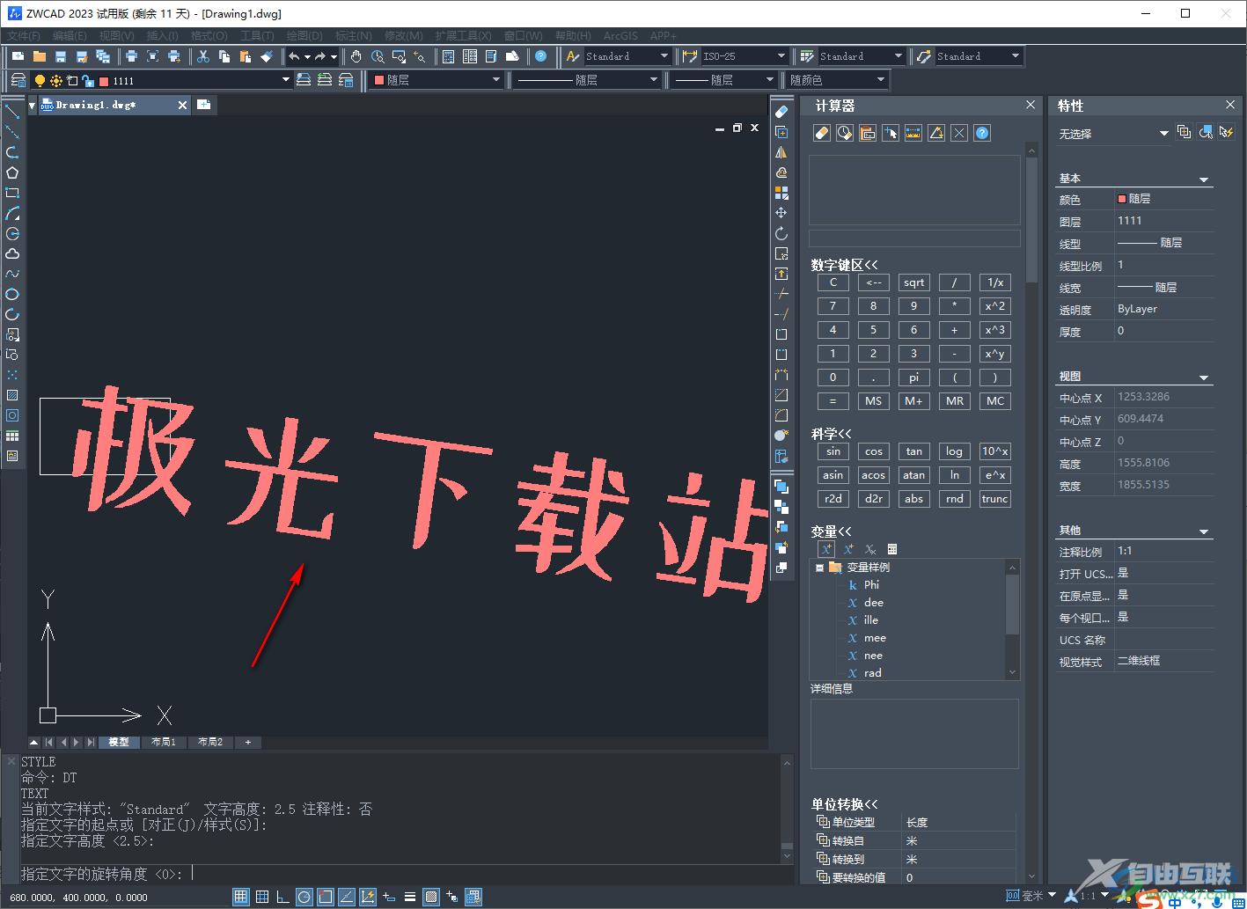1247x909 pixels.
Task: Click the Undo arrow
Action: [x=294, y=56]
